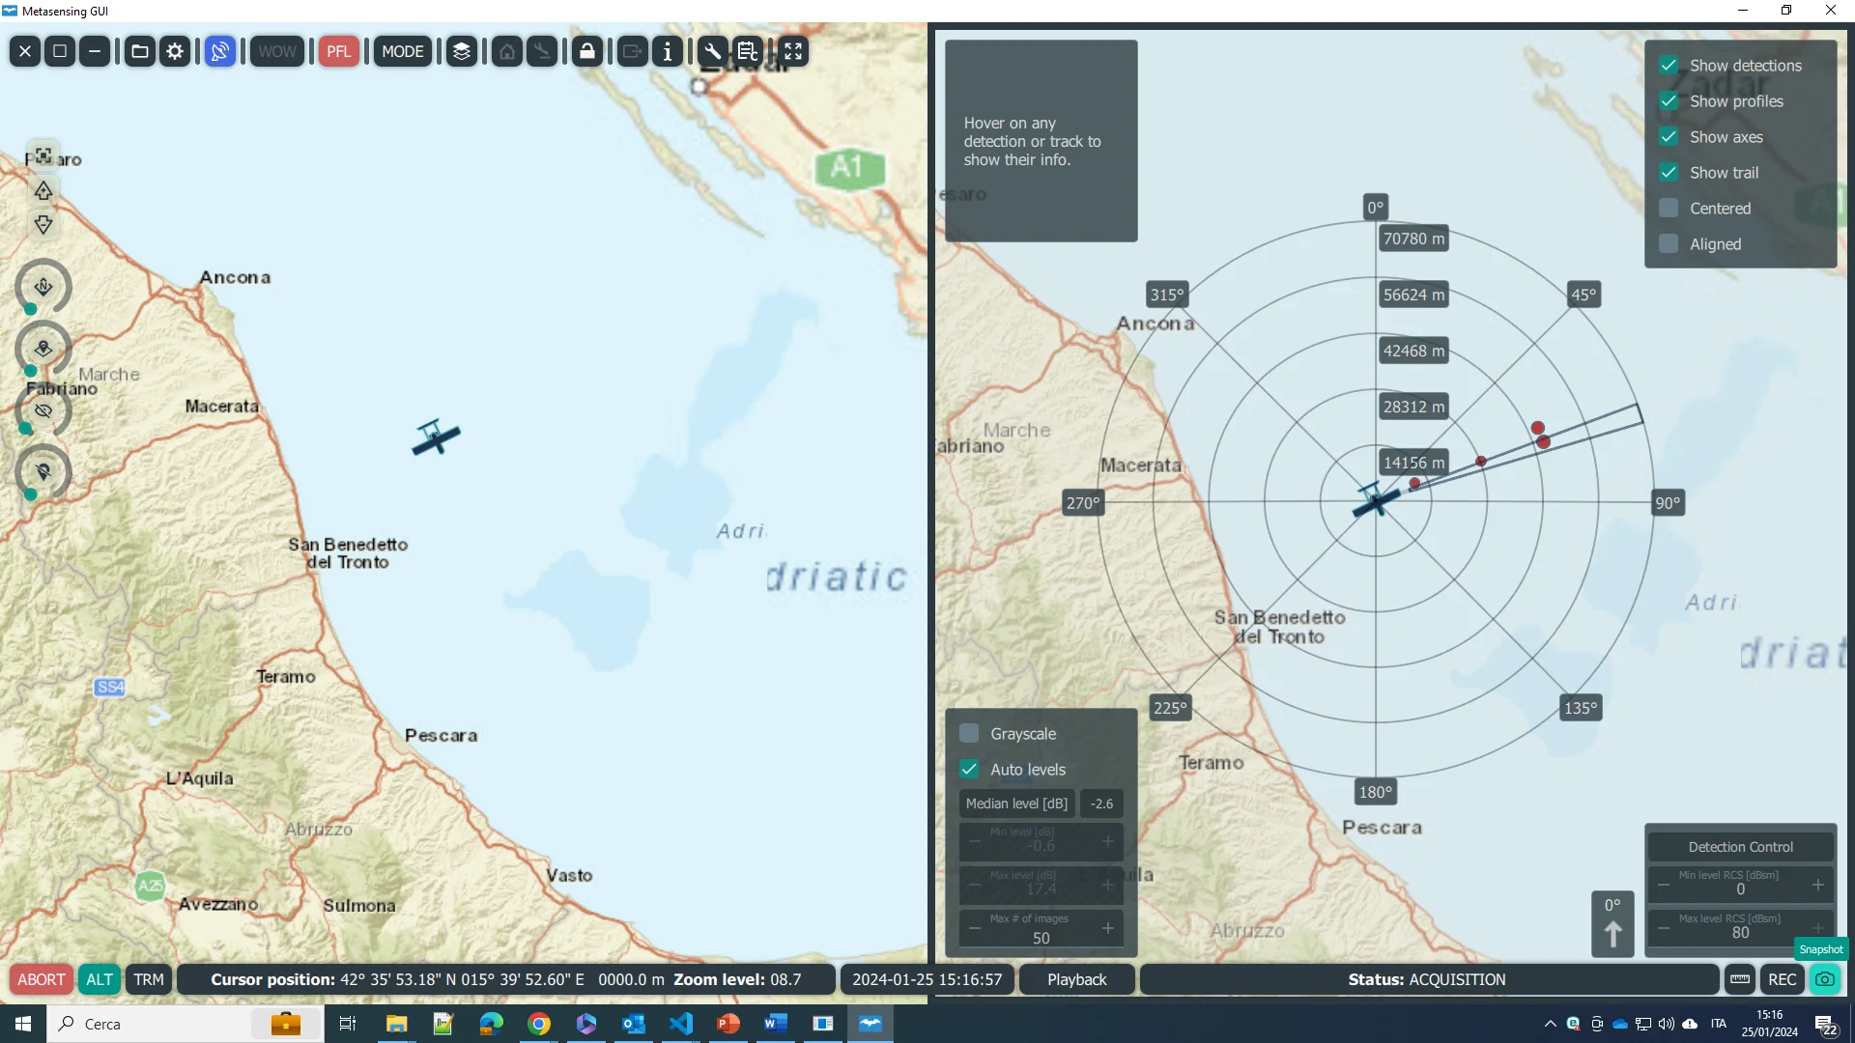Uncheck Show axes
The image size is (1855, 1043).
(1669, 137)
